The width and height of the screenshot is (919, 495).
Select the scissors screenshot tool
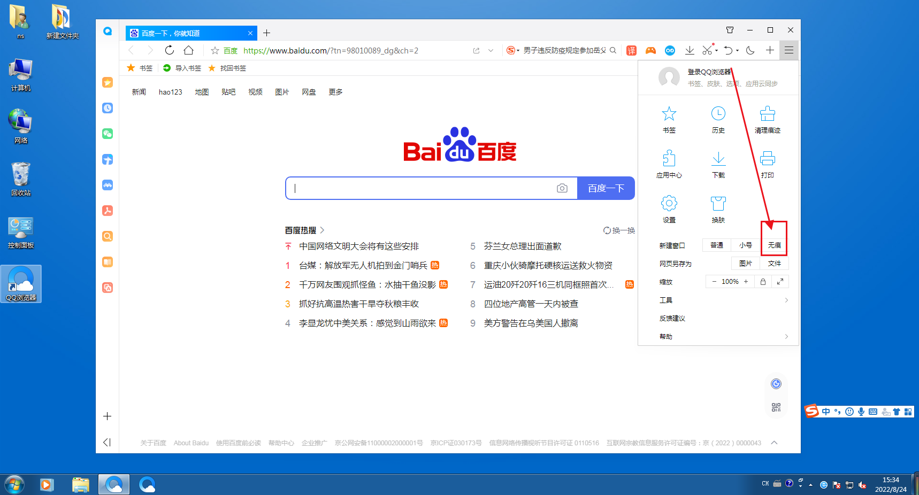tap(707, 50)
